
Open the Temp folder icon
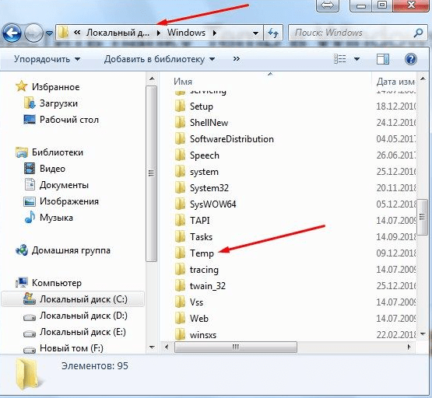[x=180, y=253]
